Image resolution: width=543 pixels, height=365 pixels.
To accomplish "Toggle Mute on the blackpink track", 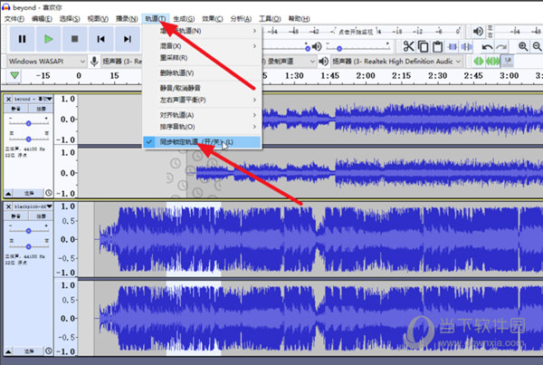I will (x=16, y=216).
